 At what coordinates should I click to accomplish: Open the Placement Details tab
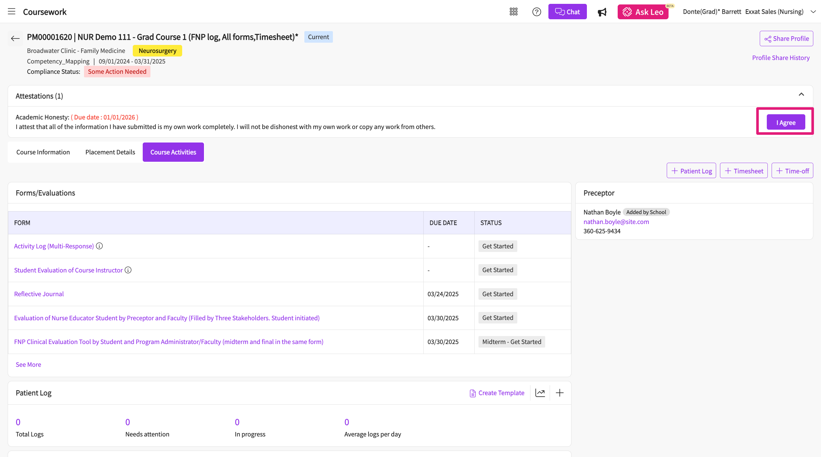pos(110,152)
